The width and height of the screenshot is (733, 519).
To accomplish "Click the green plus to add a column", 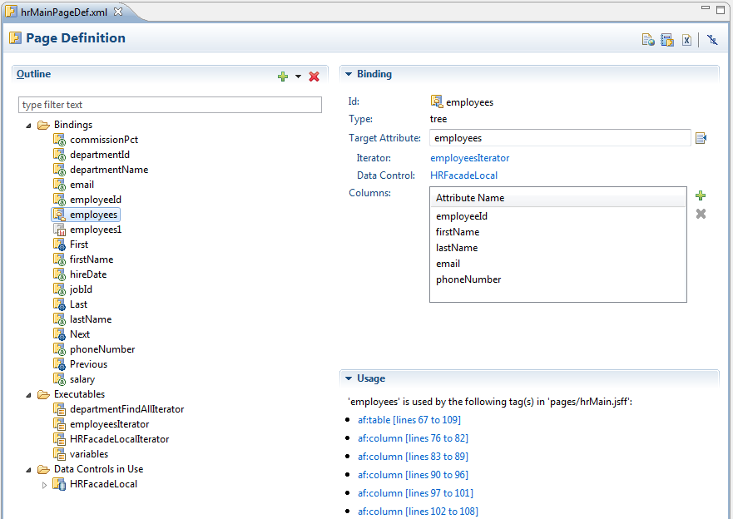I will pyautogui.click(x=700, y=195).
